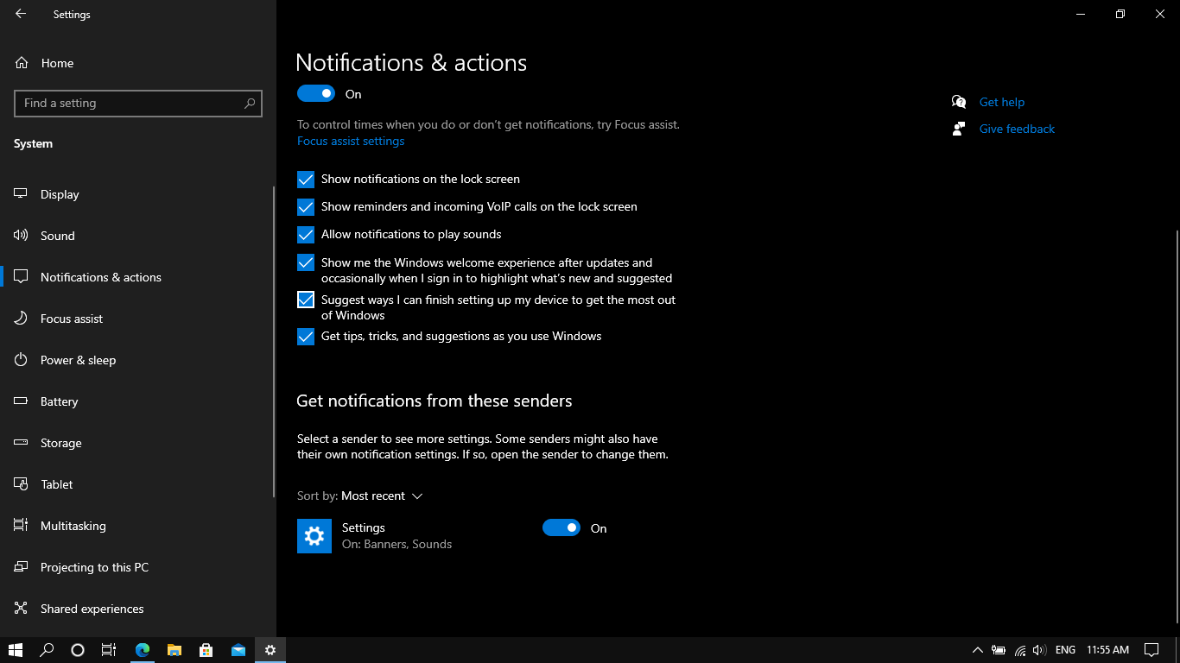1180x663 pixels.
Task: Uncheck Show notifications on the lock screen
Action: coord(305,179)
